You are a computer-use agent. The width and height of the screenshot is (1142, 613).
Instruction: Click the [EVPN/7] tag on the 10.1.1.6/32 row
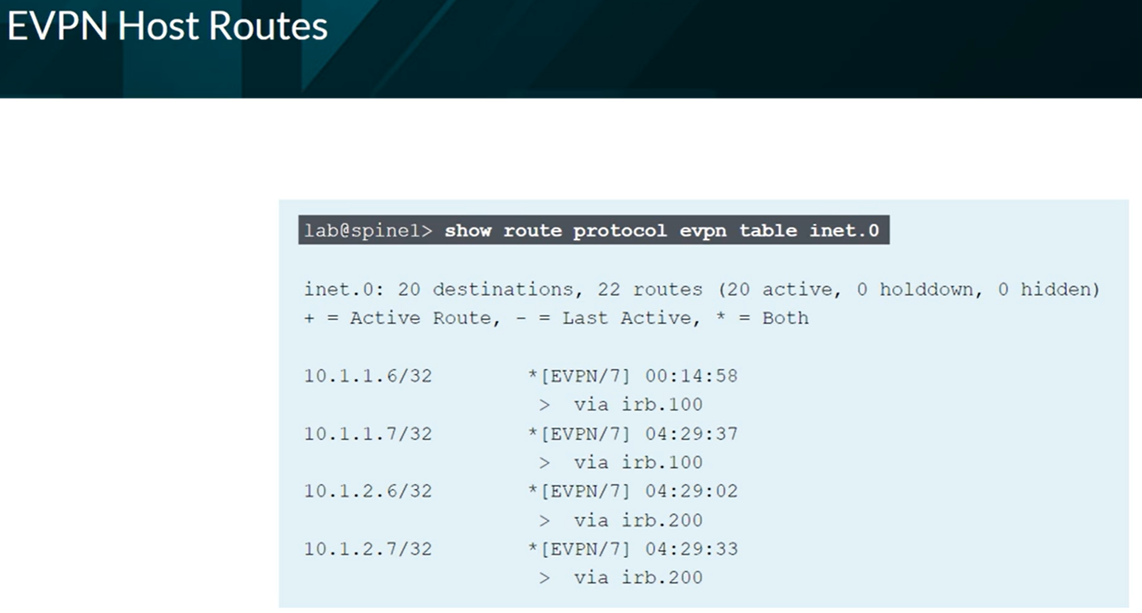[x=585, y=376]
